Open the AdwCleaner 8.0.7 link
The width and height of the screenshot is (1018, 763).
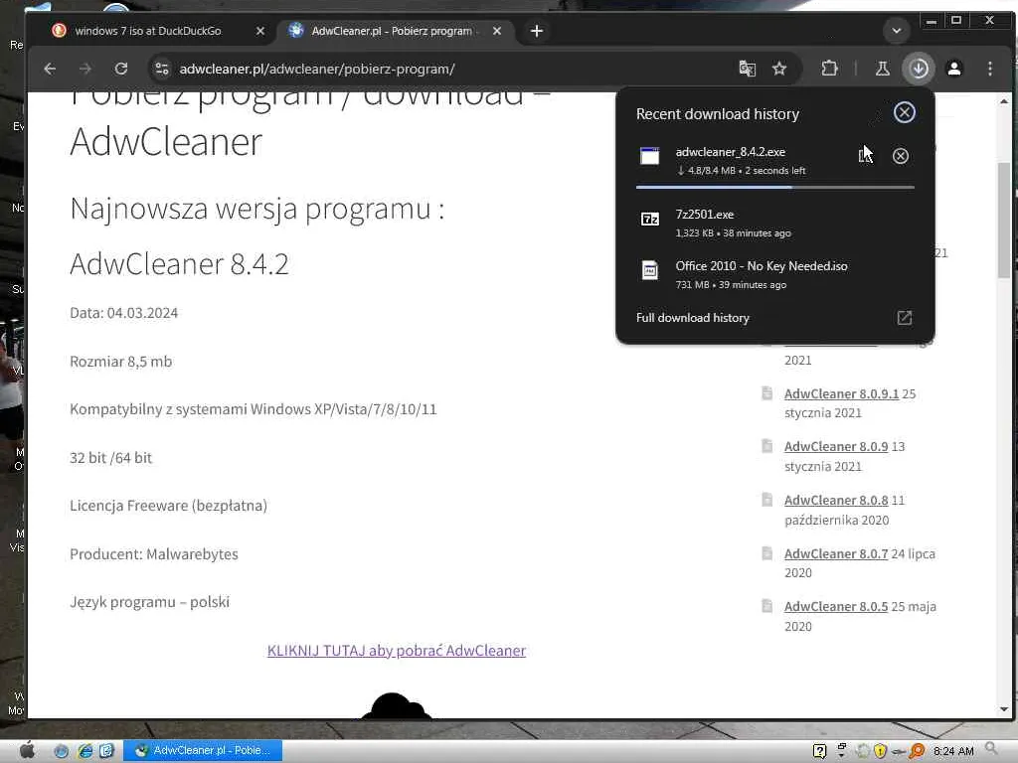click(x=836, y=553)
